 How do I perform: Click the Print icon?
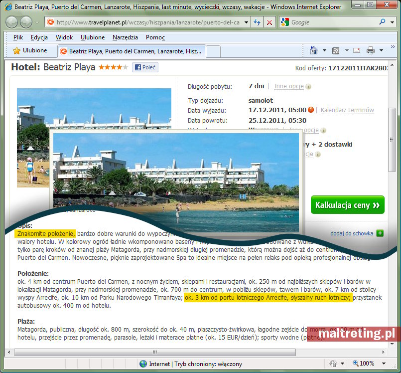click(x=370, y=50)
